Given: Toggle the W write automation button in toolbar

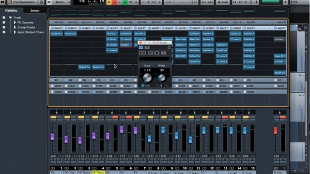Looking at the screenshot, I should click(130, 2).
